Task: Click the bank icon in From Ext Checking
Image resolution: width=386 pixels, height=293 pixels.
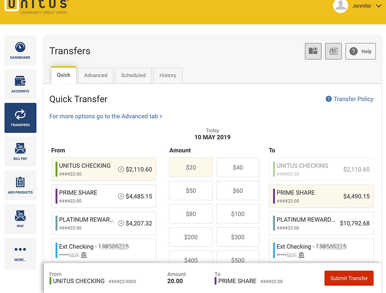Action: [84, 255]
